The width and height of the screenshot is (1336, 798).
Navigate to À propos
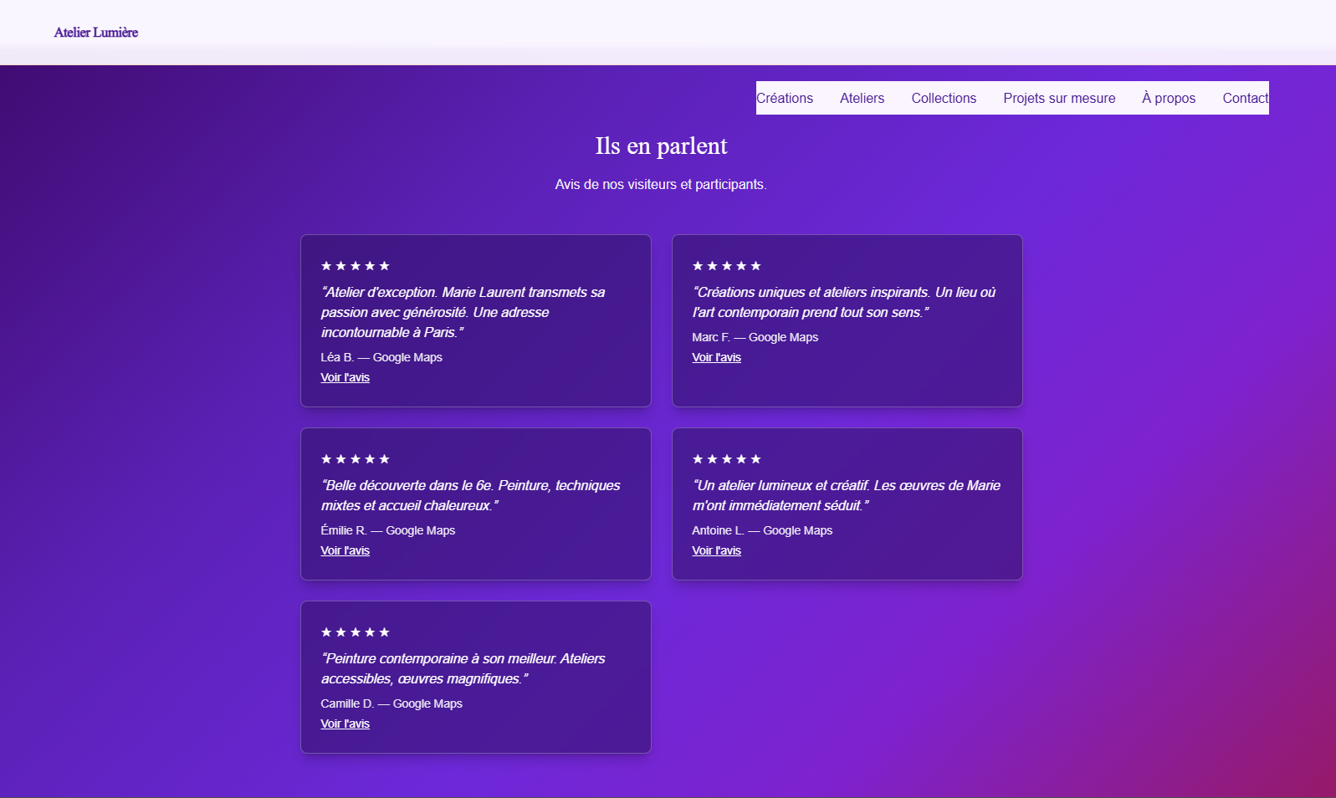pyautogui.click(x=1169, y=98)
